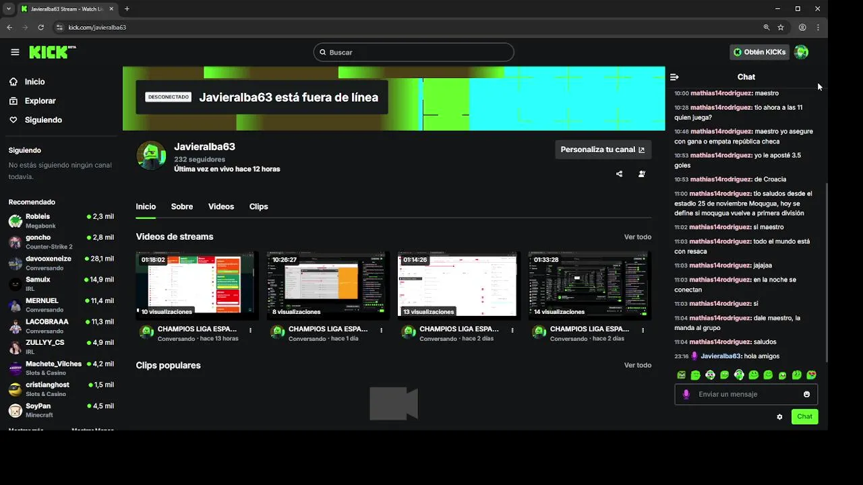The width and height of the screenshot is (863, 485).
Task: Click the user avatar in top bar
Action: [801, 52]
